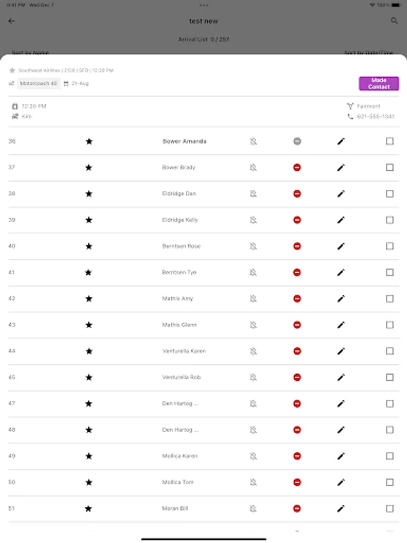Select the checkbox for Mathis Glenn
The image size is (407, 543).
click(x=390, y=325)
